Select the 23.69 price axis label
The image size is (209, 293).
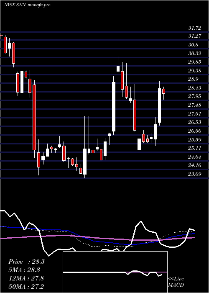[x=195, y=174]
